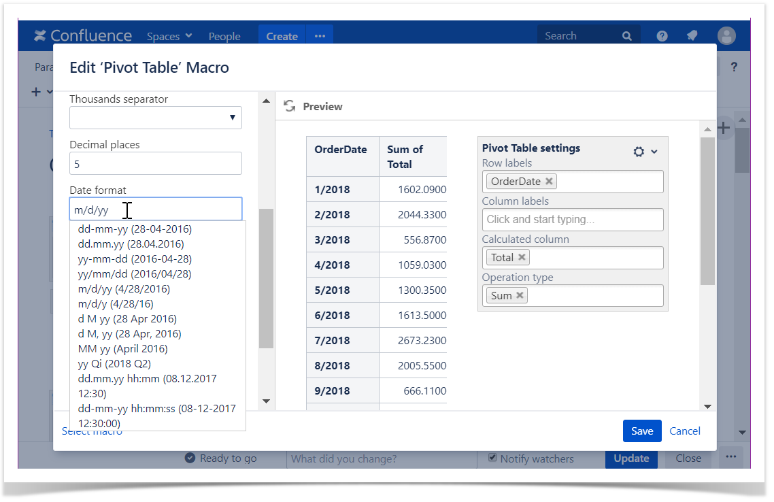
Task: Click the Preview refresh icon
Action: coord(289,106)
